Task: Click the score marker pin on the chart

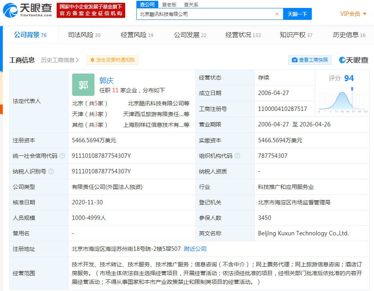Action: tap(352, 89)
